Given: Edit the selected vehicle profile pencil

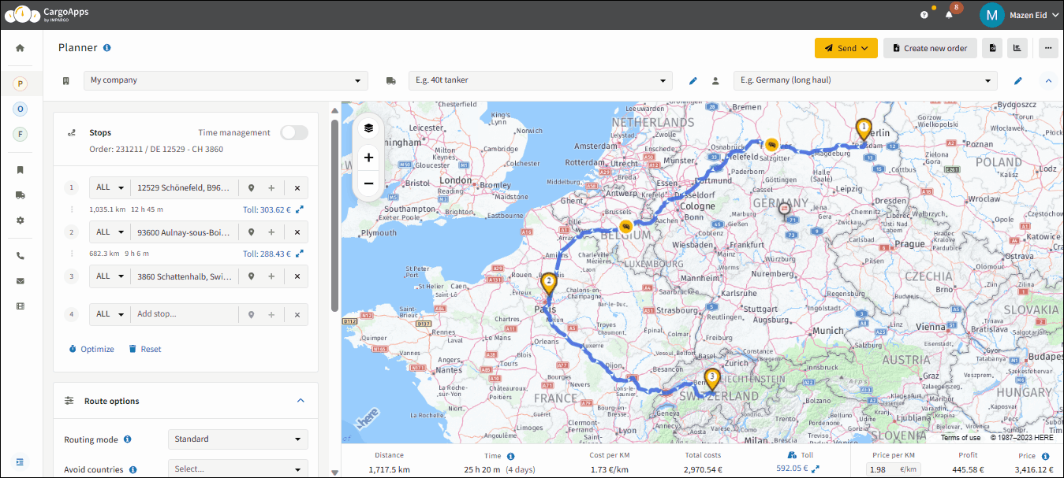Looking at the screenshot, I should click(693, 80).
